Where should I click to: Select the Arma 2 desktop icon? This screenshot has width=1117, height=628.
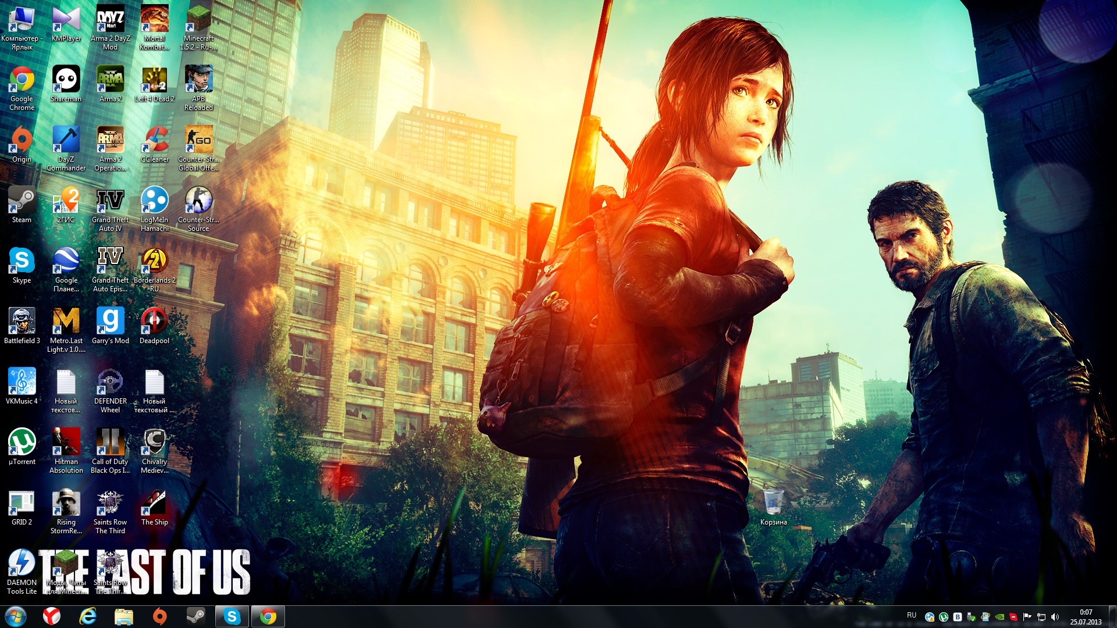pos(111,84)
